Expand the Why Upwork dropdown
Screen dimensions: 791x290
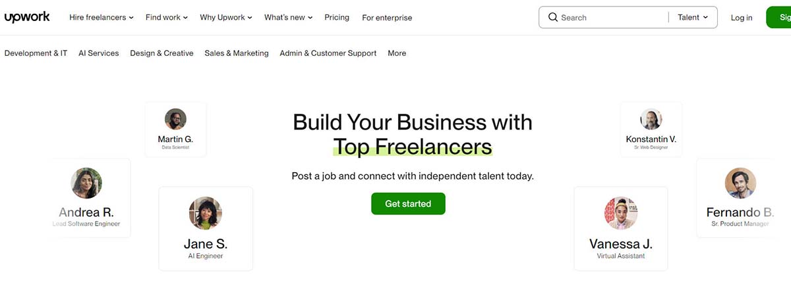226,18
